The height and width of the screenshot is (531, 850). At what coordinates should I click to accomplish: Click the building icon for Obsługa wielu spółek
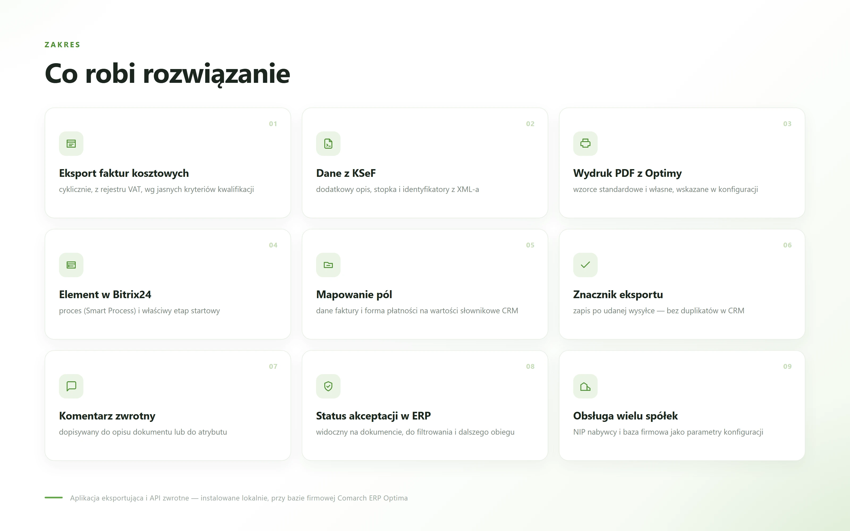click(585, 386)
